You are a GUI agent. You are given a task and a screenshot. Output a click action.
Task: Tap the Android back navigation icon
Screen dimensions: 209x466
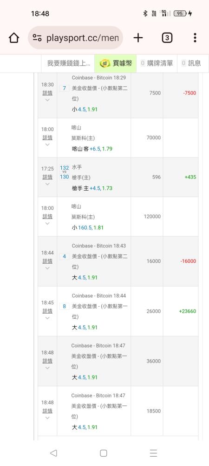point(53,453)
